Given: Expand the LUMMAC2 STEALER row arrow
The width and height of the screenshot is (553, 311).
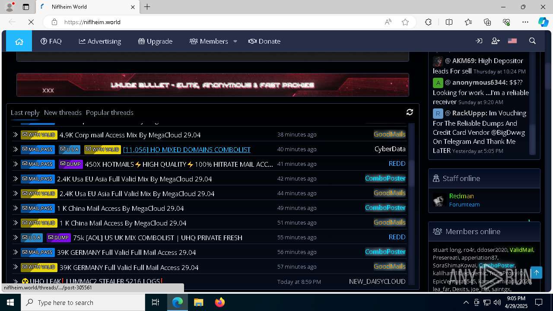Looking at the screenshot, I should [15, 282].
